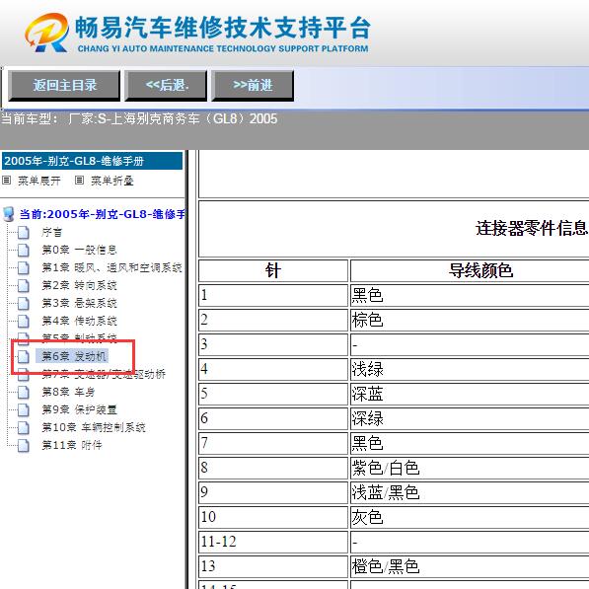589x589 pixels.
Task: Click the page icon for 第6章 发动机
Action: 24,356
